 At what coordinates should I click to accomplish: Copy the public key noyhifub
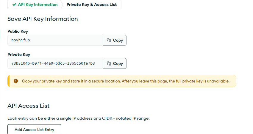click(x=115, y=40)
